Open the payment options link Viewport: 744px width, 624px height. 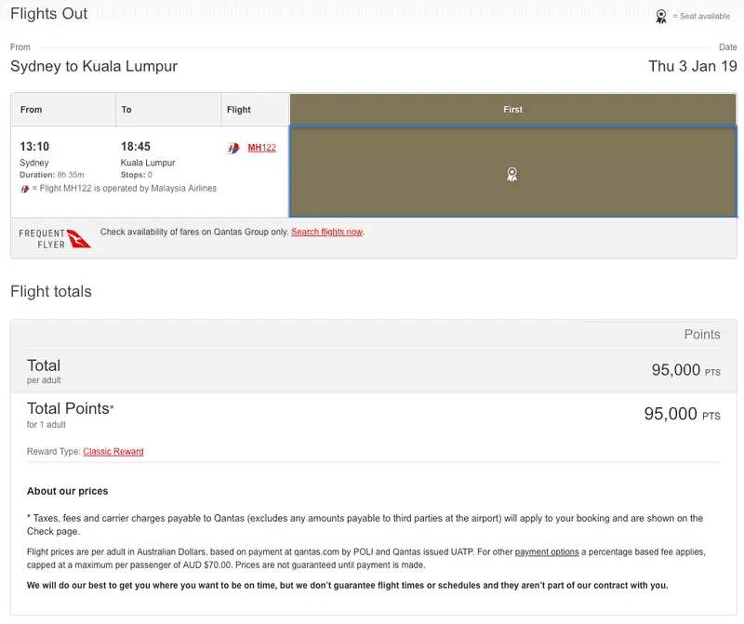547,551
